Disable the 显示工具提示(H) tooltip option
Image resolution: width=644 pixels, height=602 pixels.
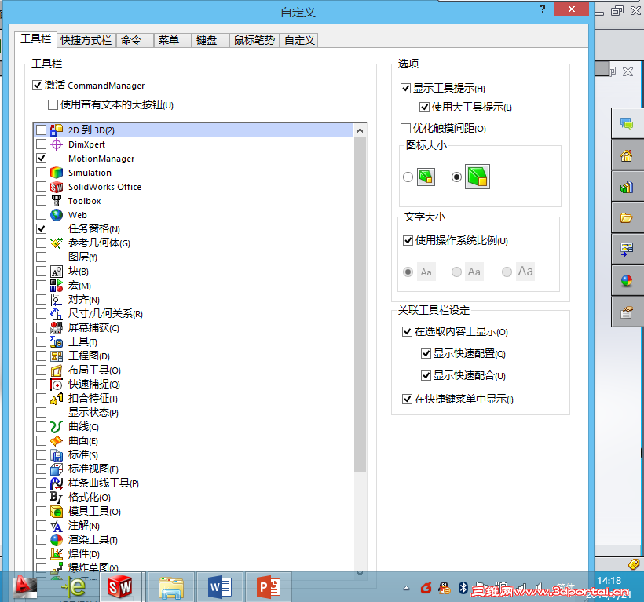coord(405,88)
